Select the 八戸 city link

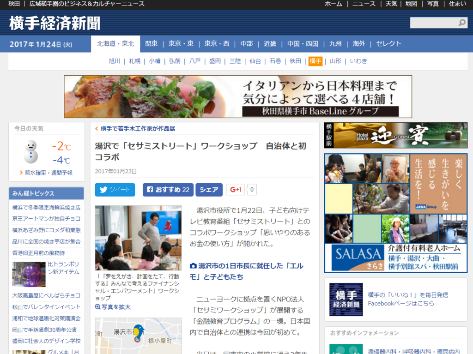195,61
